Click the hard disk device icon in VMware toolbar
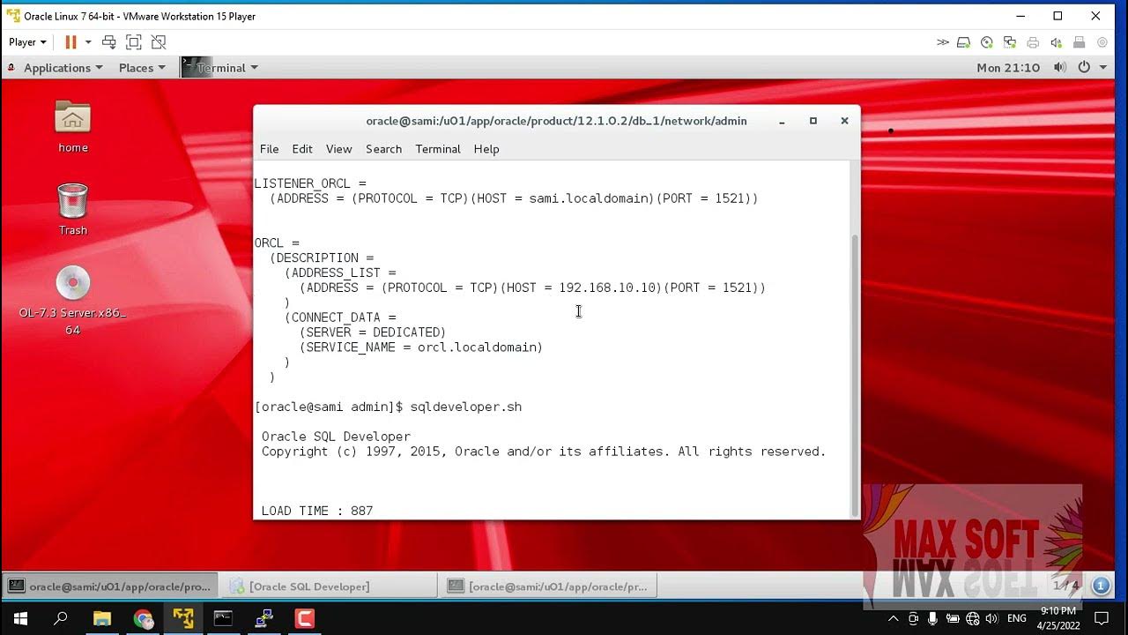This screenshot has width=1128, height=635. pos(964,42)
